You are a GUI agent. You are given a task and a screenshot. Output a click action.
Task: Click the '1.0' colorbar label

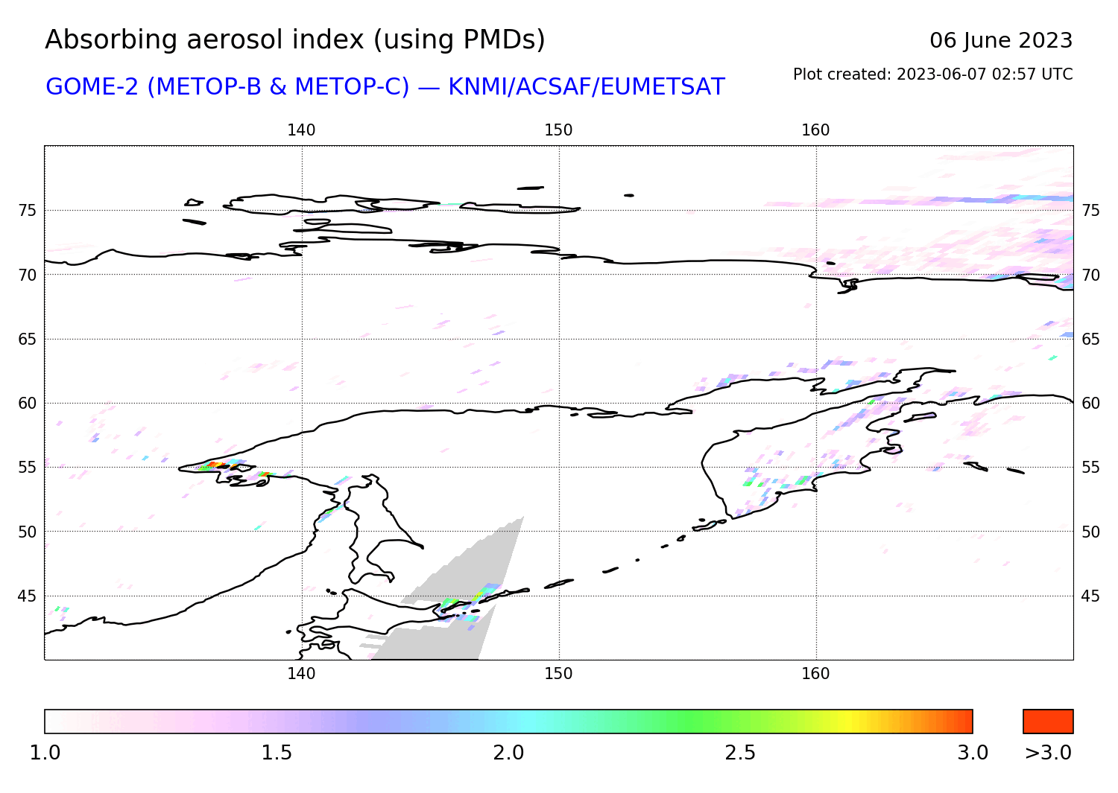click(x=45, y=753)
